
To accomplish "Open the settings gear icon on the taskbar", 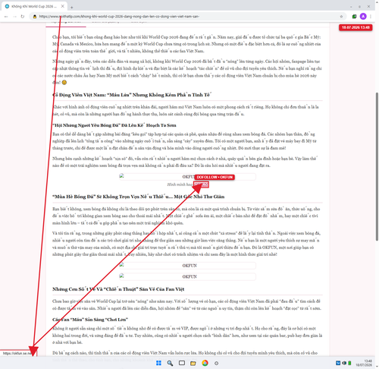I will tap(216, 363).
